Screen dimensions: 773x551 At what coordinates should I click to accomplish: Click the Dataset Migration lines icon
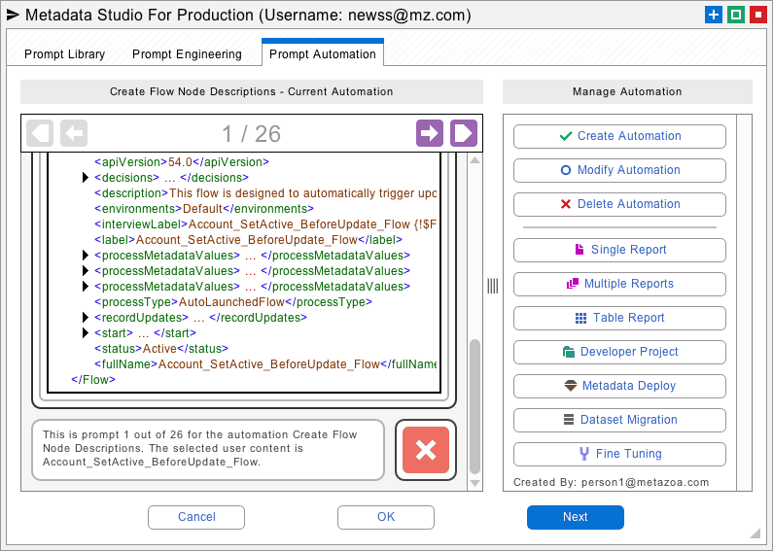(569, 420)
